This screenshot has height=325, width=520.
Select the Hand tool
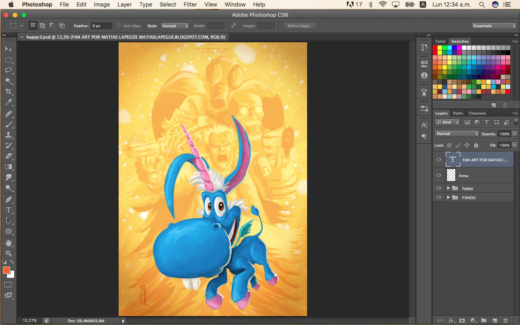(x=9, y=243)
